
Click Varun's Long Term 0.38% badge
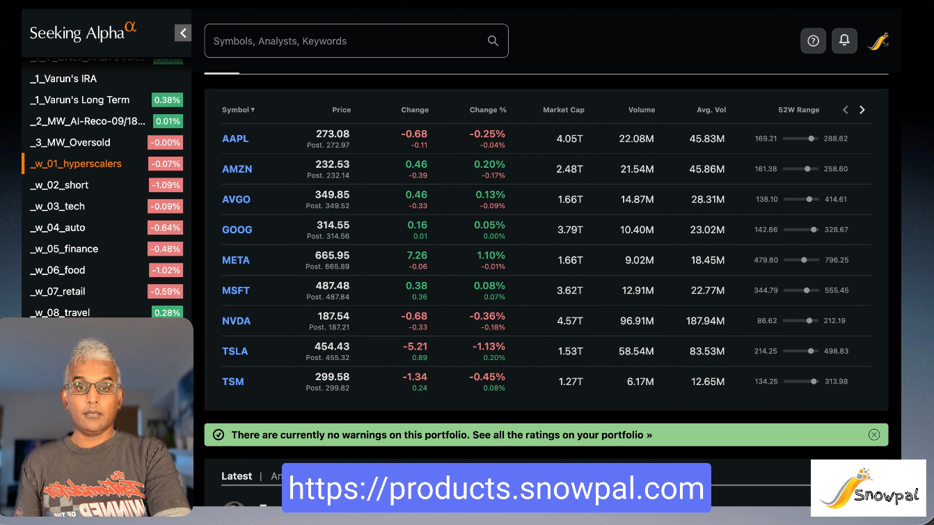pos(167,100)
